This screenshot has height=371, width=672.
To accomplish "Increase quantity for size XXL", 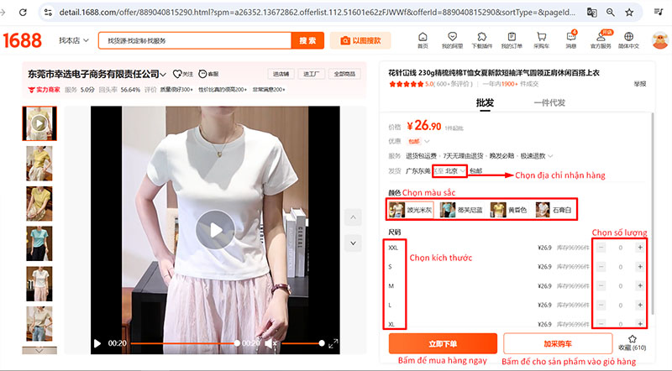I will click(x=640, y=248).
